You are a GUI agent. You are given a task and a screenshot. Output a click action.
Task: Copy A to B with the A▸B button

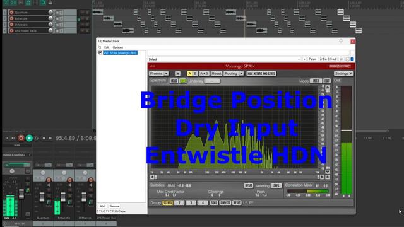204,74
